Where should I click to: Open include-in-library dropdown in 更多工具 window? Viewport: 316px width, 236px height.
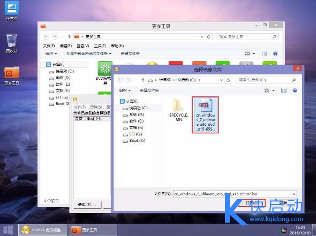click(x=89, y=54)
